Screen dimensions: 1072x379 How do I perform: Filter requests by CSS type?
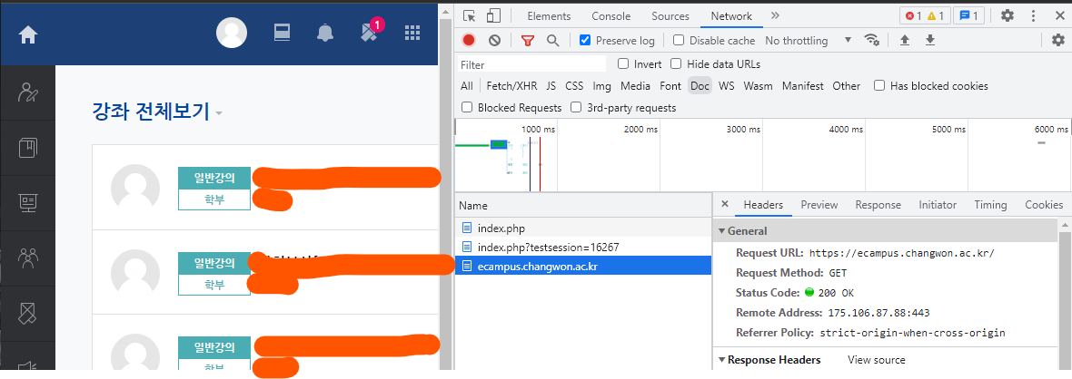click(x=574, y=85)
